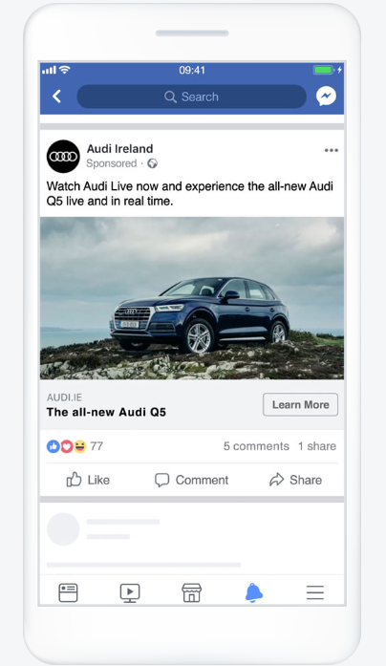386x666 pixels.
Task: View the 1 share link
Action: pos(317,446)
